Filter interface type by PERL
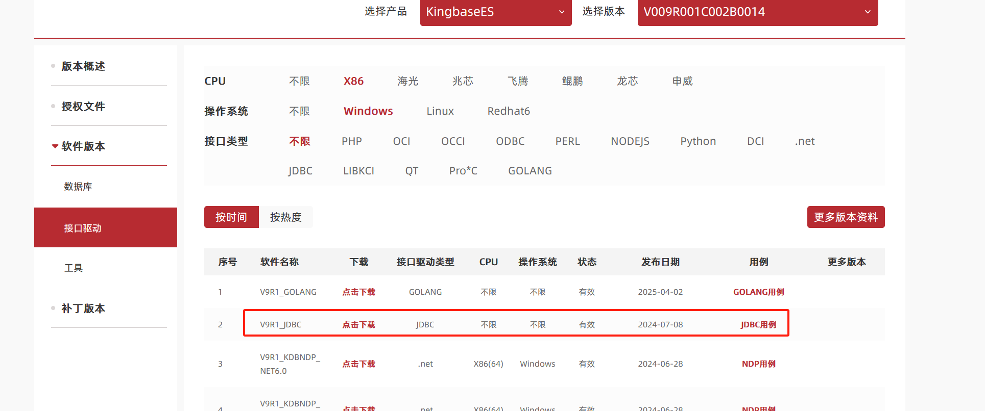985x411 pixels. click(x=567, y=141)
